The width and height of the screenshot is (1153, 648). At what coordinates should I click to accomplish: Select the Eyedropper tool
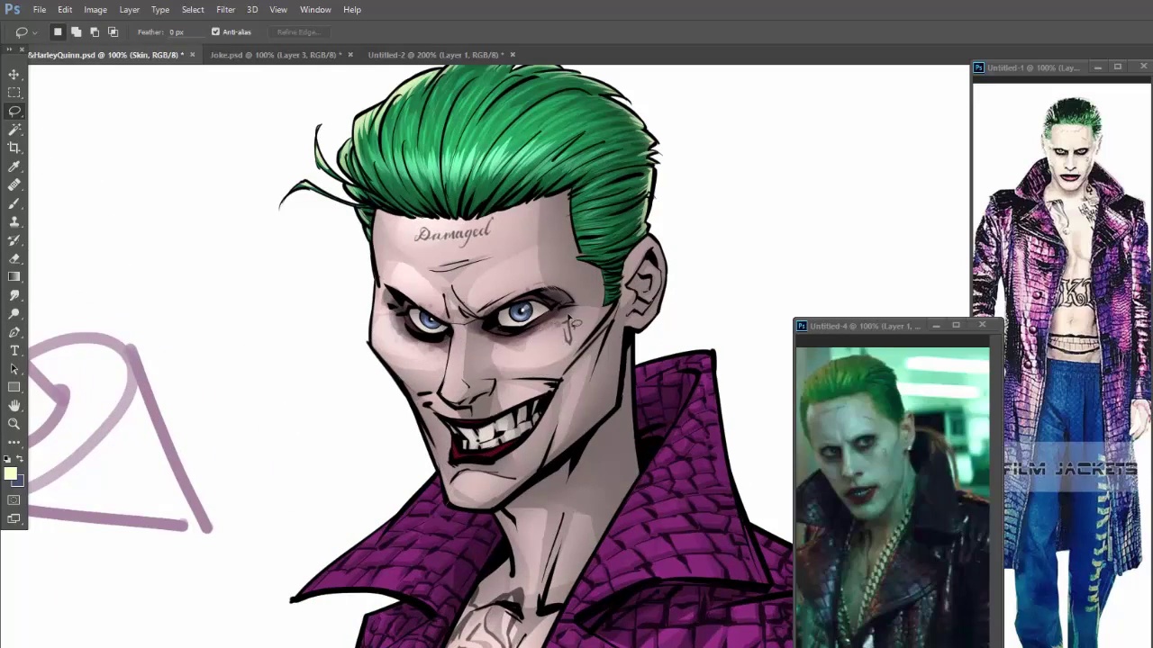pos(14,166)
